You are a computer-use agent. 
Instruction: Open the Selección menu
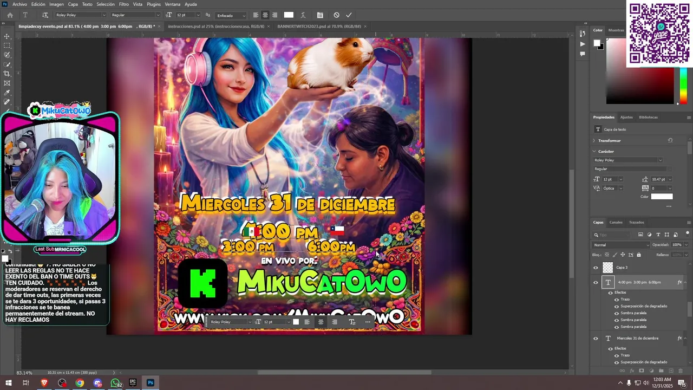click(x=106, y=4)
